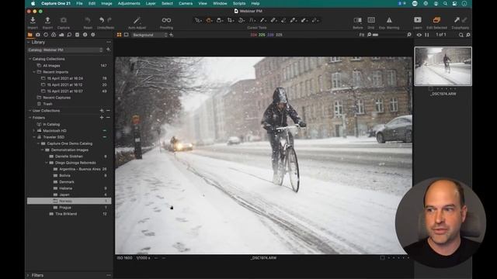Switch viewer to multi-view grid mode
Image resolution: width=497 pixels, height=279 pixels.
119,35
